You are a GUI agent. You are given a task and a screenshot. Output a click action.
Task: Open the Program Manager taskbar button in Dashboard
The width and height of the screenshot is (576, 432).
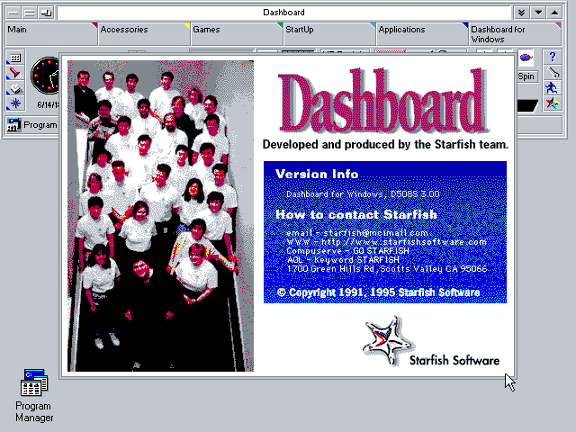(x=32, y=125)
